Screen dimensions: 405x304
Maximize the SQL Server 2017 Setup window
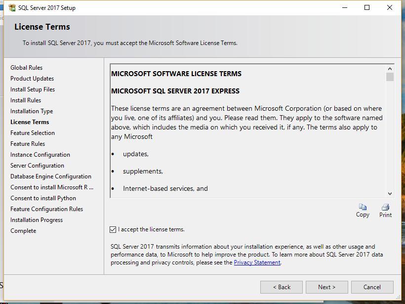[x=367, y=7]
